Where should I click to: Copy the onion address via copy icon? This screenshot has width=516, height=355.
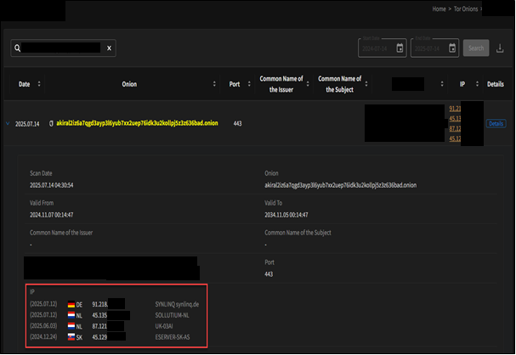[52, 123]
